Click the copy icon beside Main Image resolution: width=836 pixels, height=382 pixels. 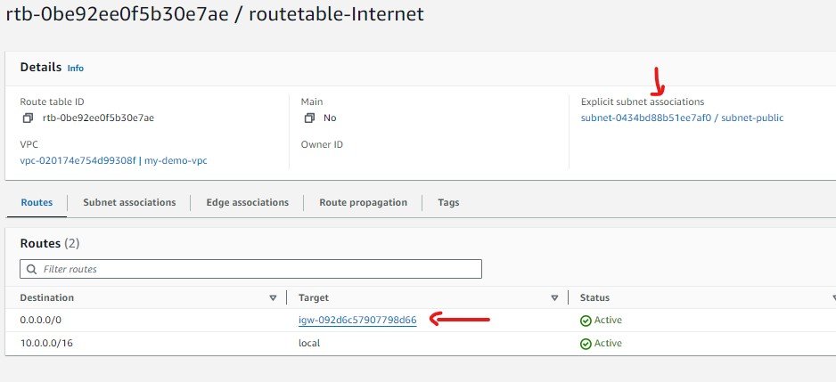pyautogui.click(x=309, y=118)
